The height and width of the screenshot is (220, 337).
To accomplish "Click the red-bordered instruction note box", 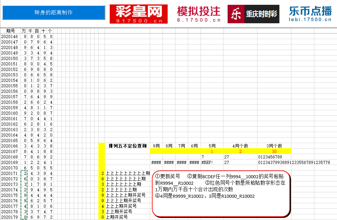I will (x=221, y=194).
